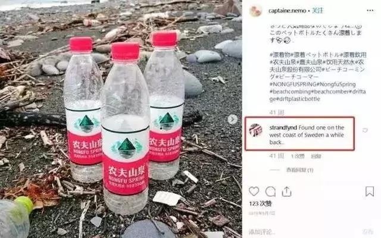Open captaine.nemo username link
381x238 pixels.
(x=287, y=11)
